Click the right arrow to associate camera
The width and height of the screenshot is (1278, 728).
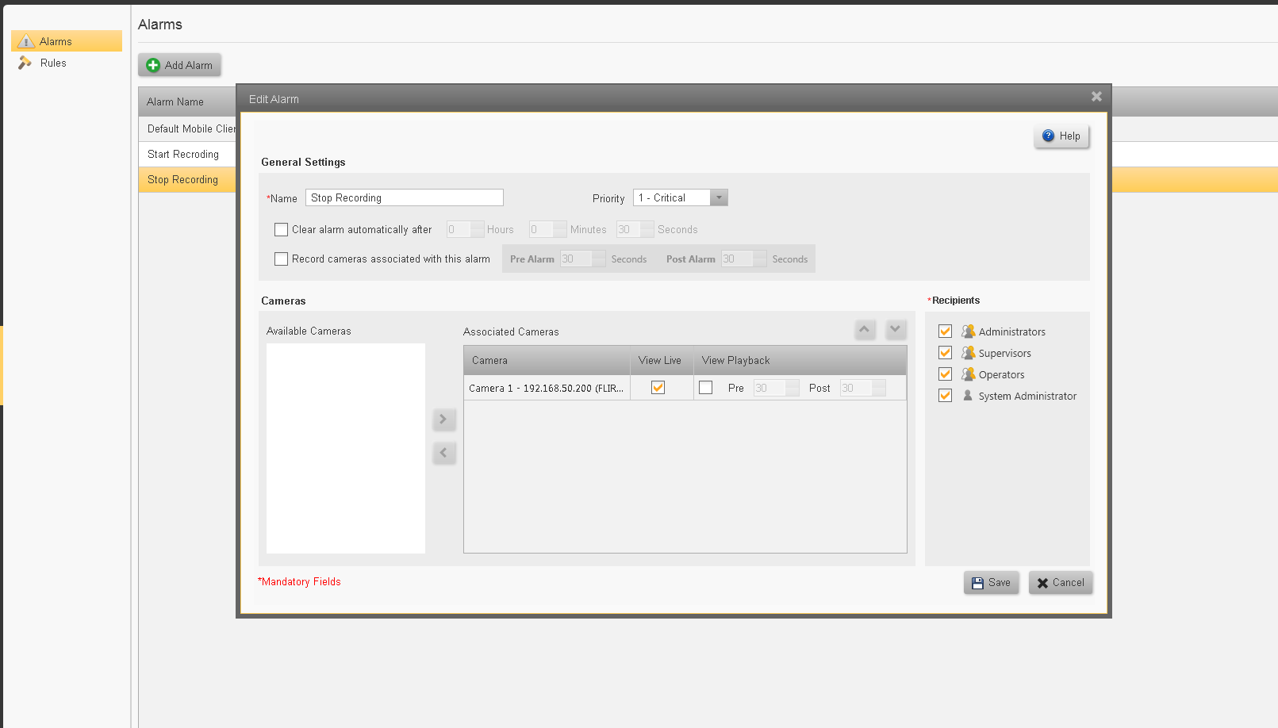[x=443, y=420]
